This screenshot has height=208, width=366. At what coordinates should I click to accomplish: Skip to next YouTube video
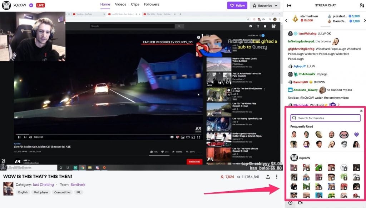25,137
